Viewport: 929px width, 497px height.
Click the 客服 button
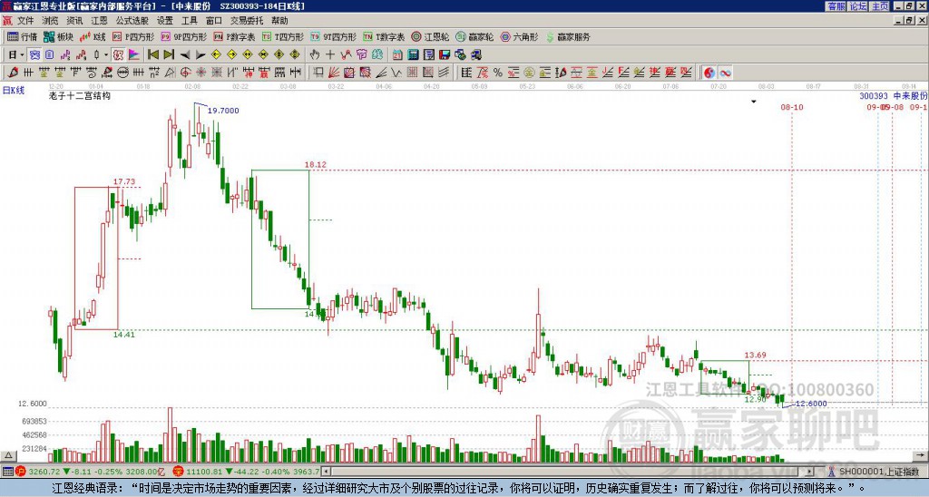coord(836,6)
